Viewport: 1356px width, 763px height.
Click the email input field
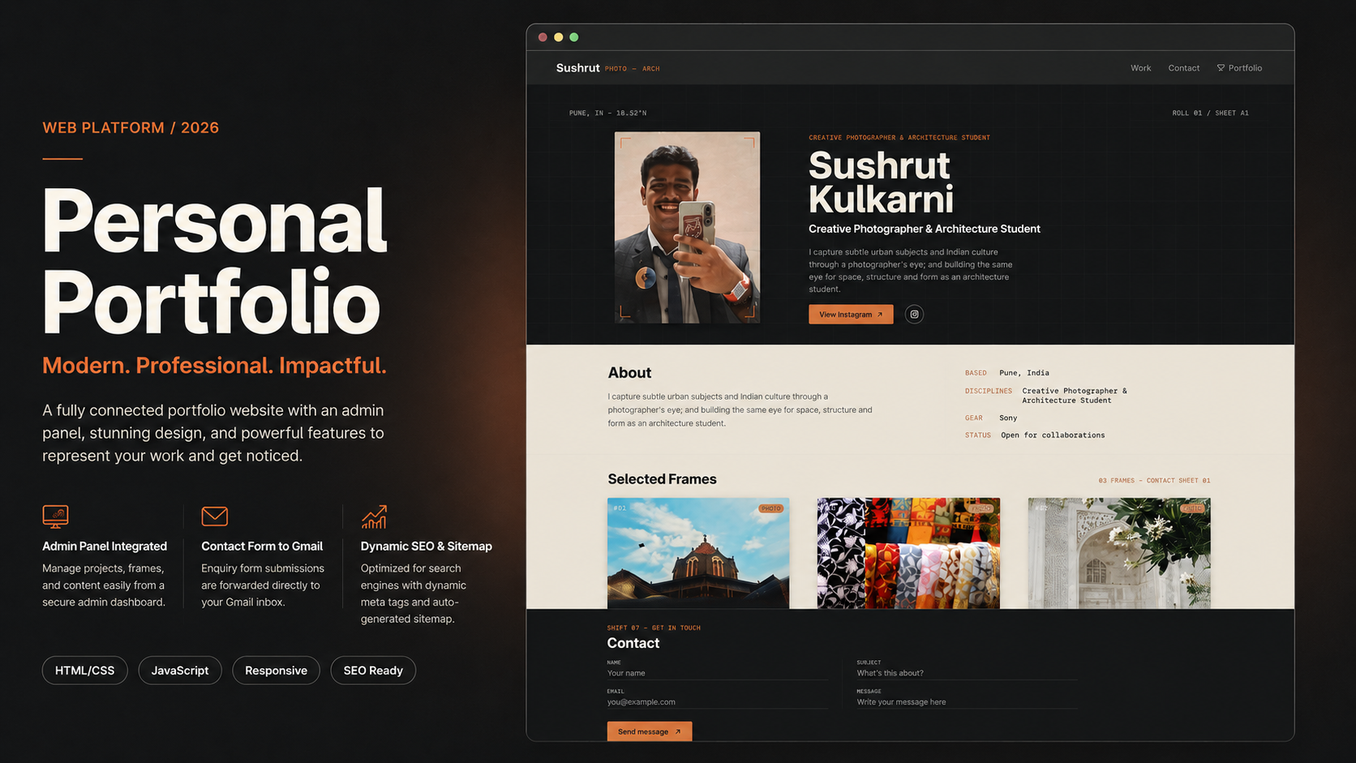click(717, 702)
